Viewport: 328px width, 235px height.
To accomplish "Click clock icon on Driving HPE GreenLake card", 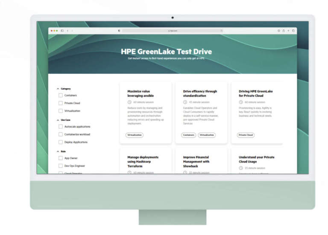I will point(241,102).
